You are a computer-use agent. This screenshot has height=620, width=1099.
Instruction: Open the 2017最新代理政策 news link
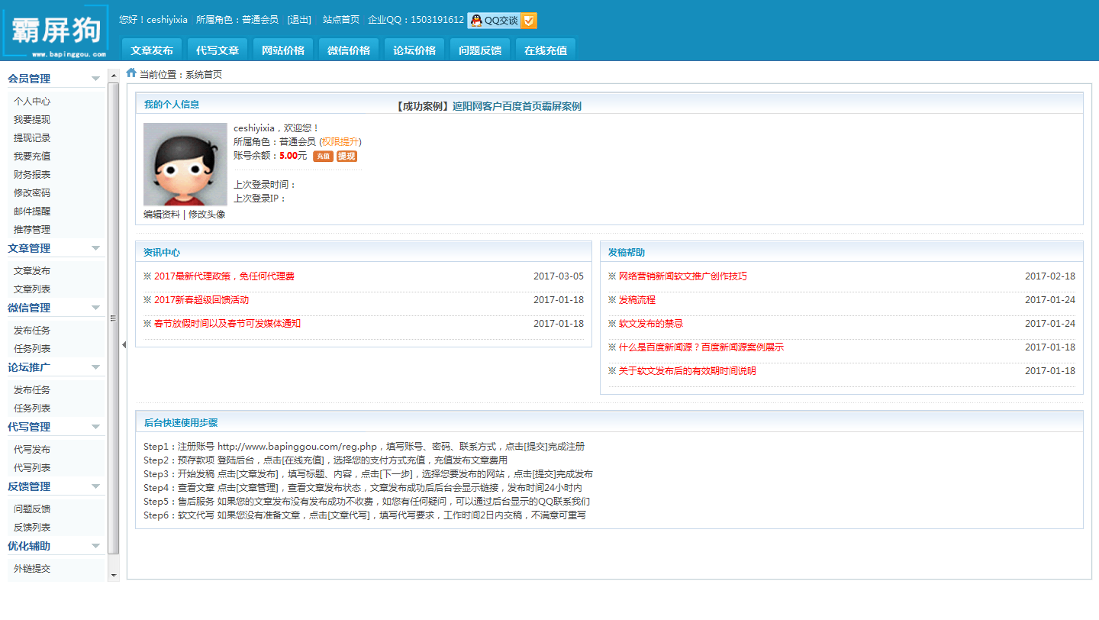[224, 276]
